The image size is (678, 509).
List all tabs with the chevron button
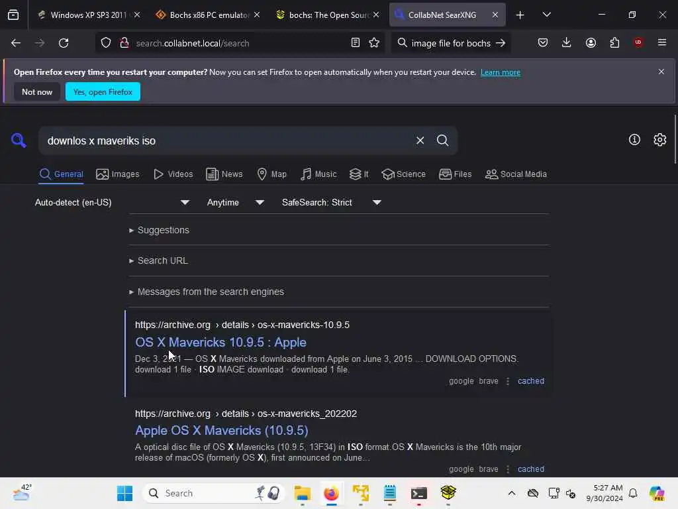(x=546, y=15)
